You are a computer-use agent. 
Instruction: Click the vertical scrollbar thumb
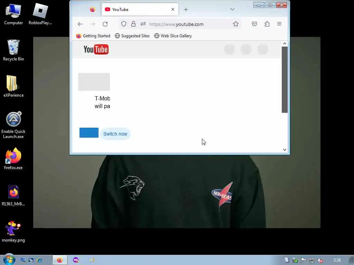coord(285,80)
